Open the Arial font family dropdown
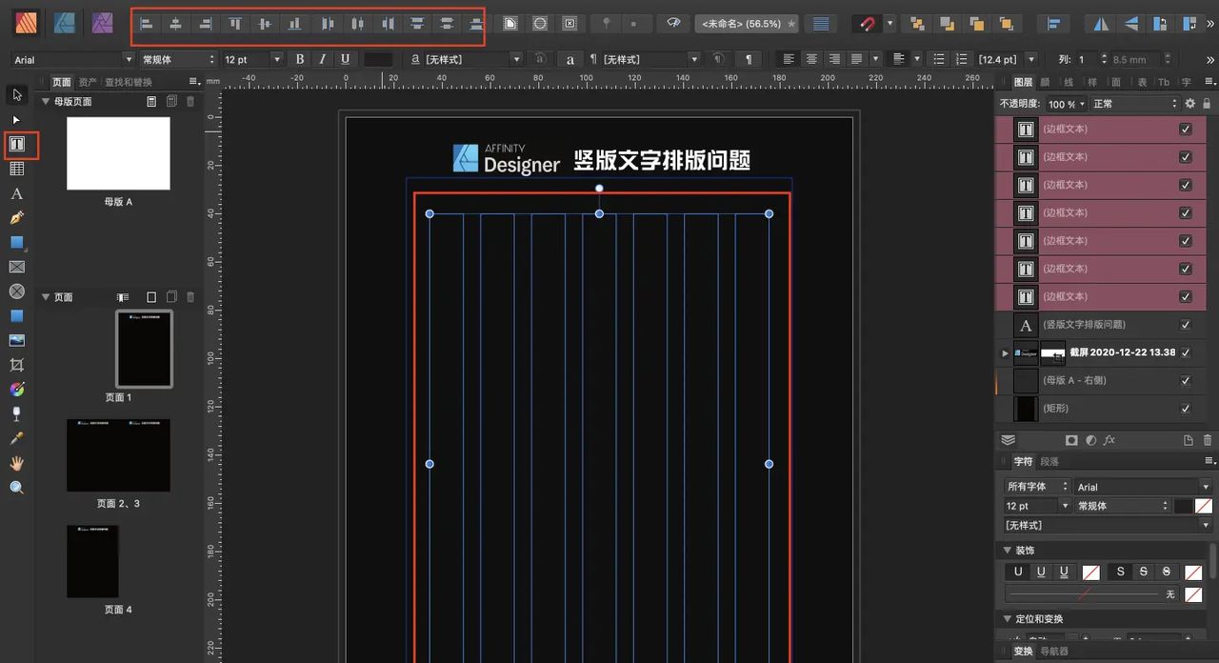This screenshot has width=1219, height=663. (x=1143, y=486)
